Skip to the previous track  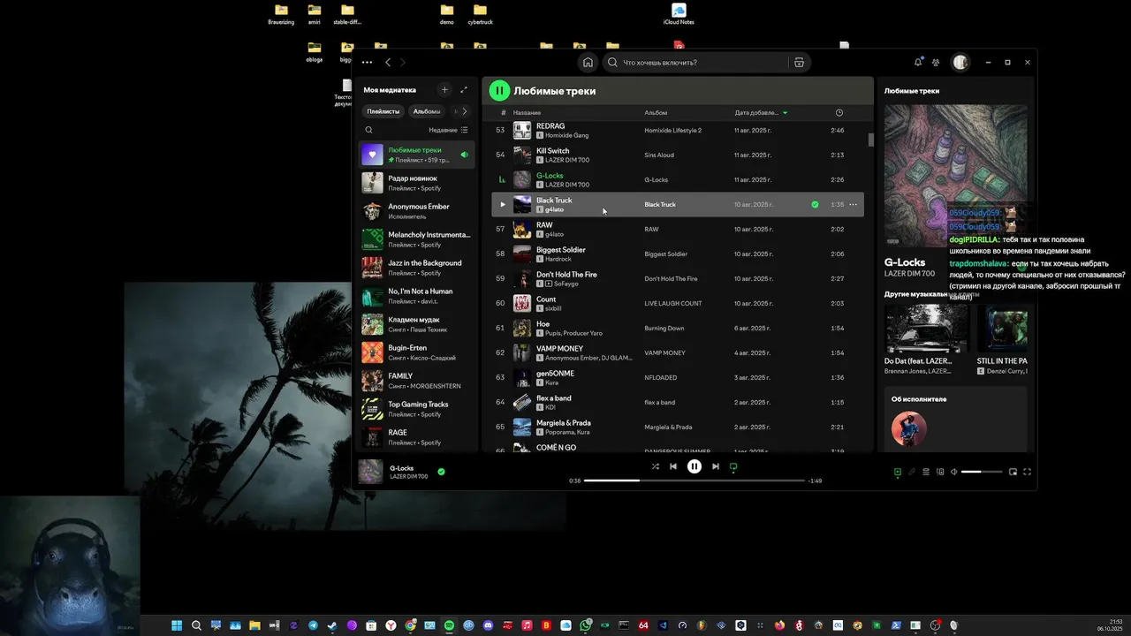[x=673, y=466]
